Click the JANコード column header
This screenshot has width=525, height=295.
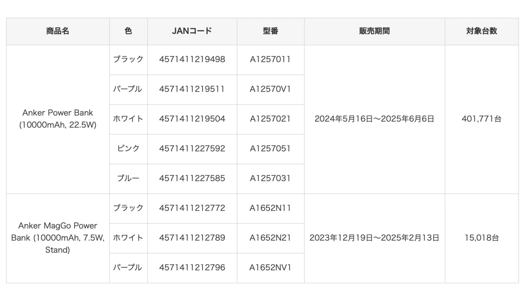192,31
